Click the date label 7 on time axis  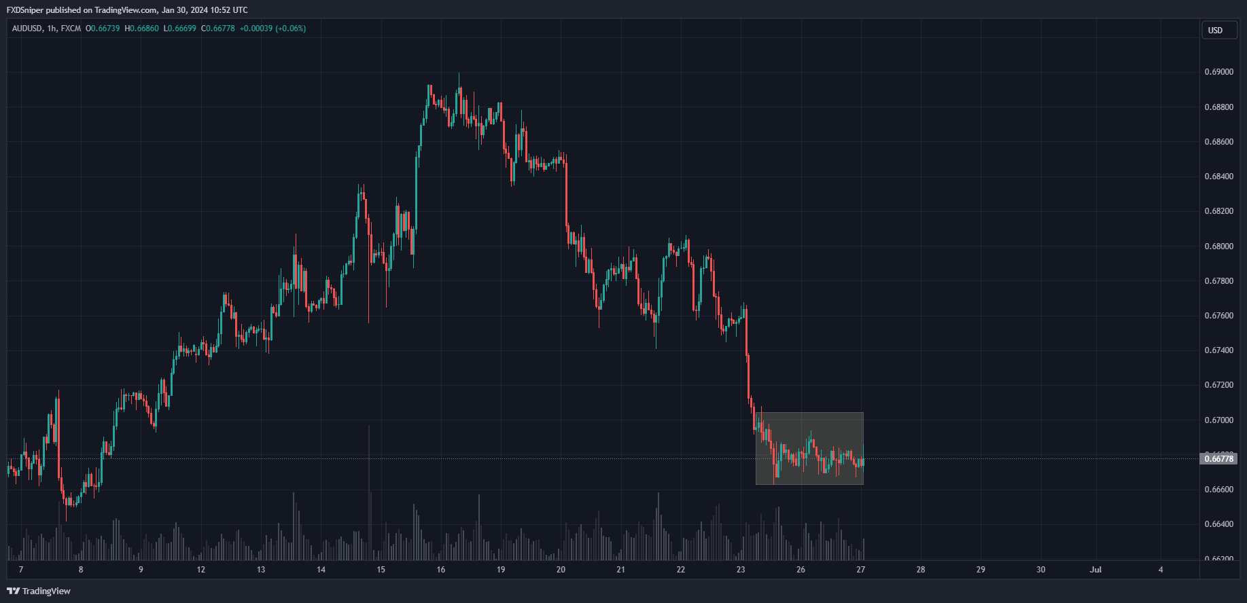point(21,570)
